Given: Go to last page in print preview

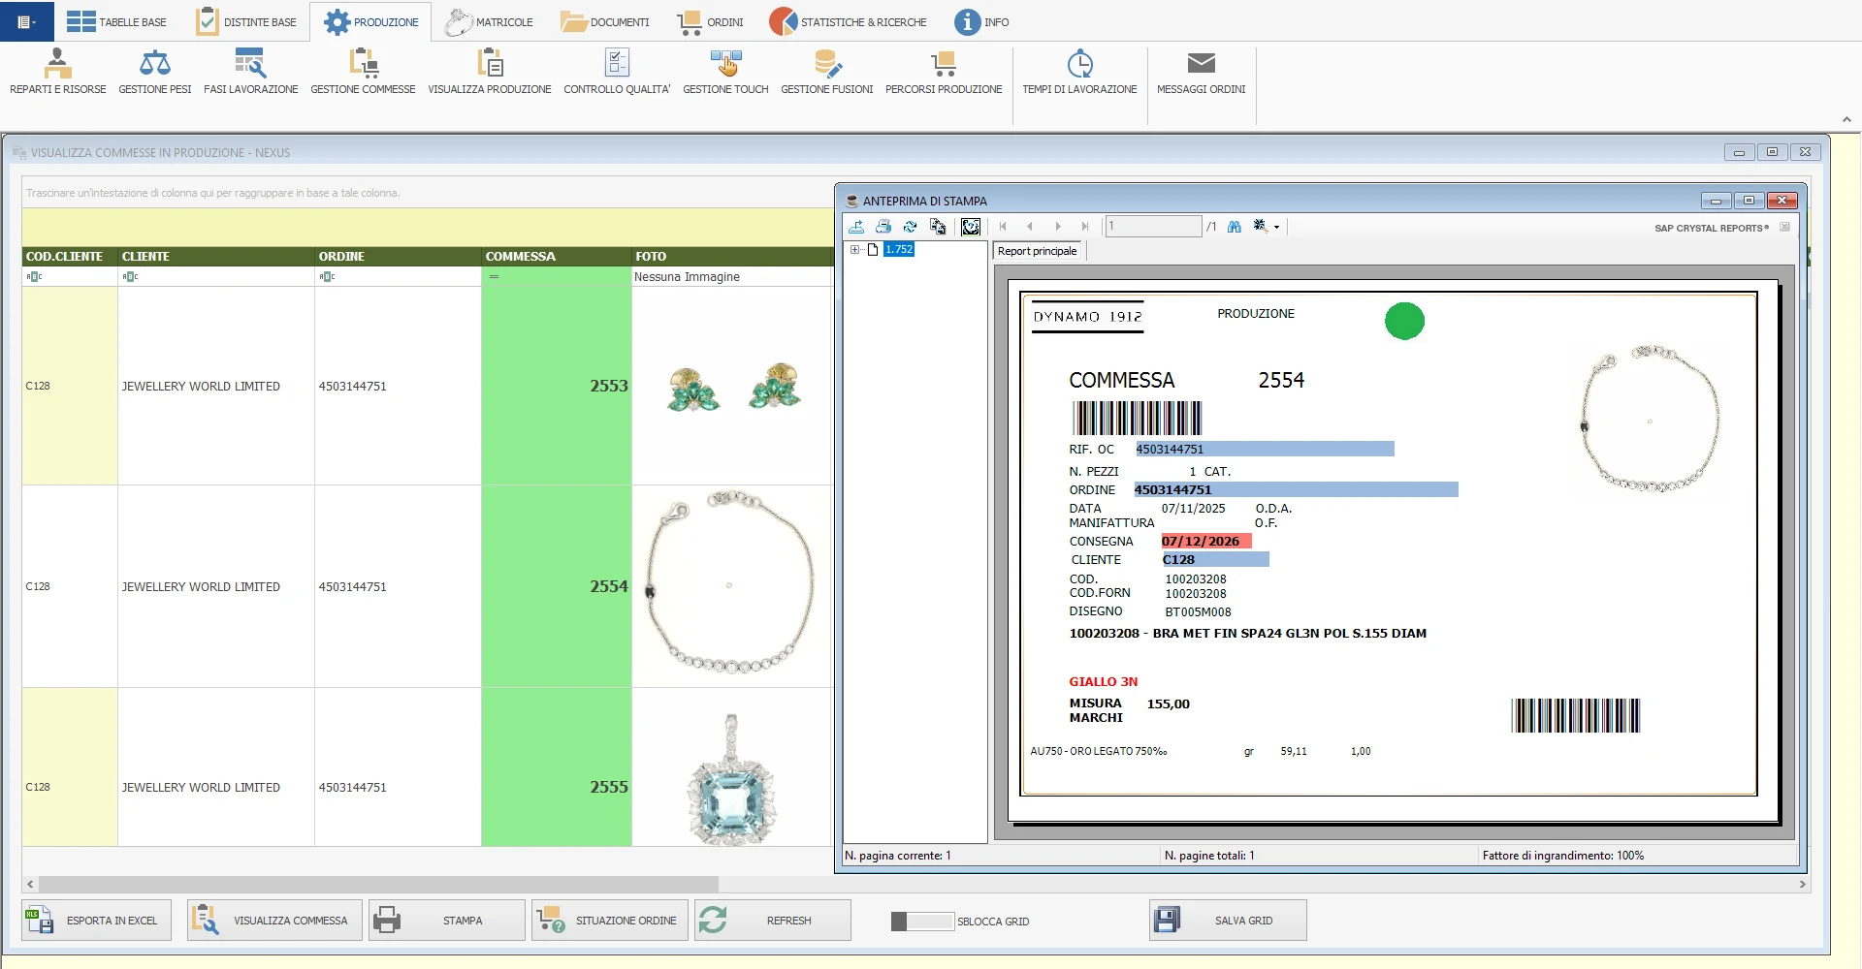Looking at the screenshot, I should [x=1085, y=227].
